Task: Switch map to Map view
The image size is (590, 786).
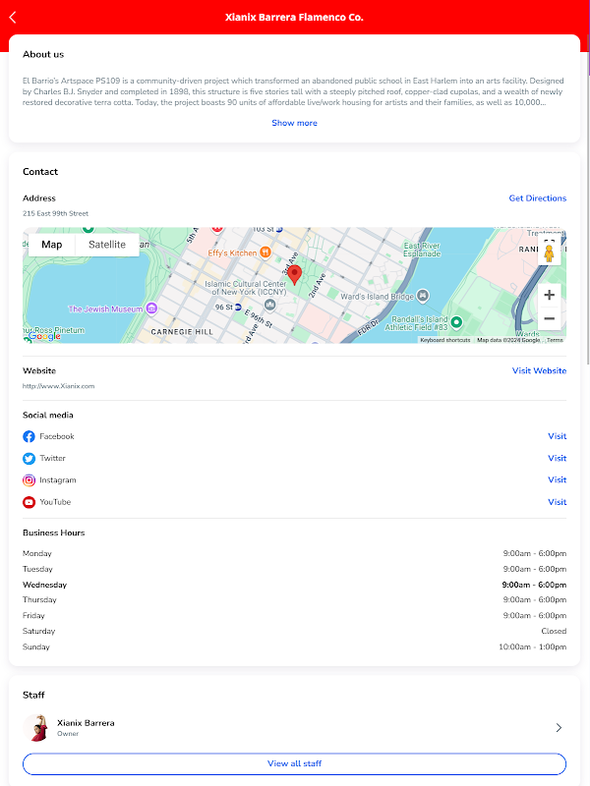Action: pos(52,245)
